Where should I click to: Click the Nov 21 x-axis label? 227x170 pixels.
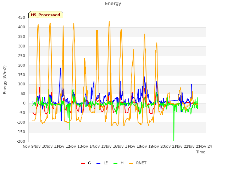[170, 146]
